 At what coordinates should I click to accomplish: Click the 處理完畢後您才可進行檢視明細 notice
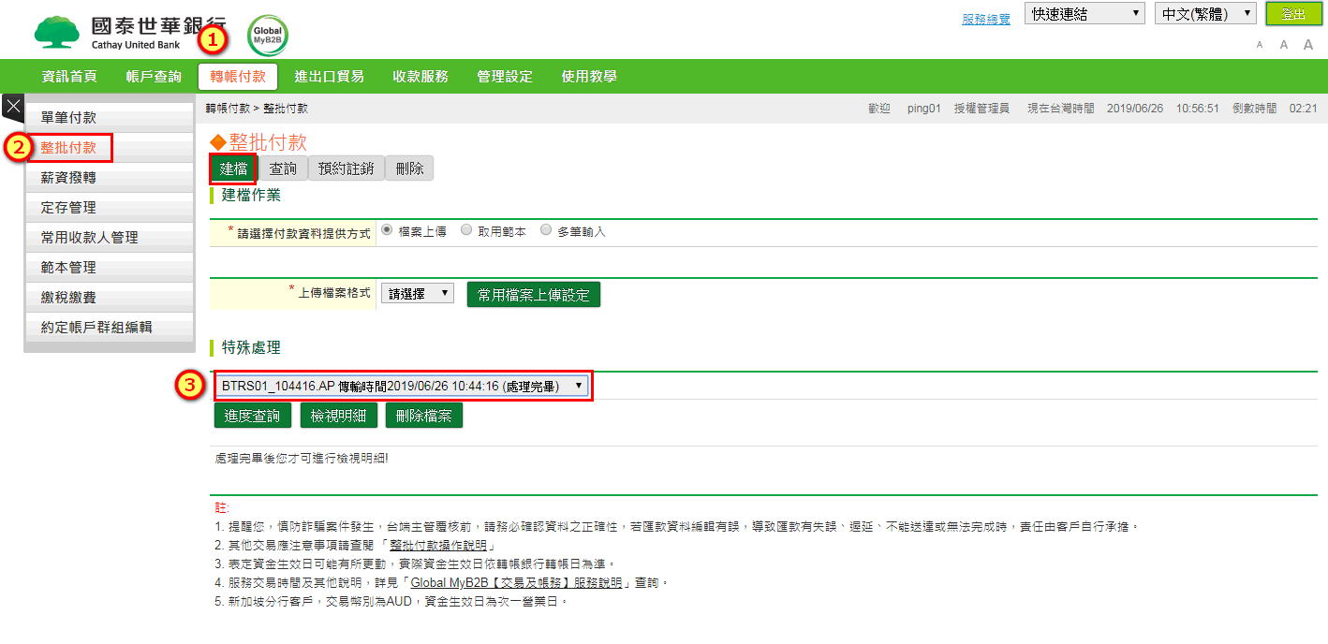pyautogui.click(x=301, y=459)
